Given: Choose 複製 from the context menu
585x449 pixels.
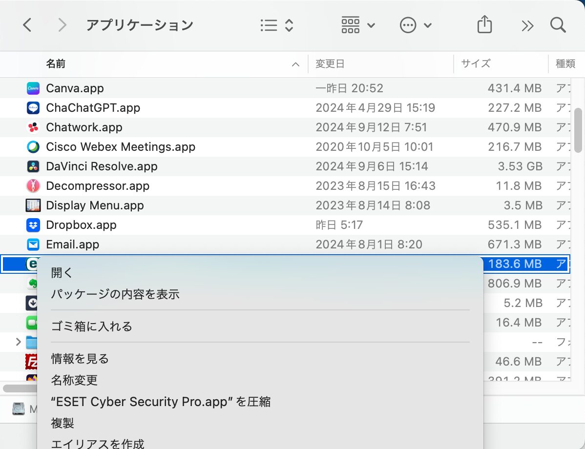Looking at the screenshot, I should pos(63,423).
